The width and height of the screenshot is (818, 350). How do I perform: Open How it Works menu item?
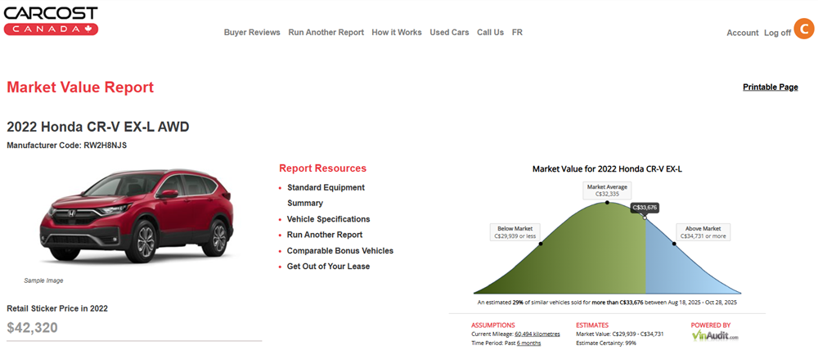(x=397, y=33)
